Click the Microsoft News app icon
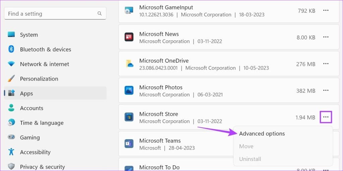 (129, 37)
